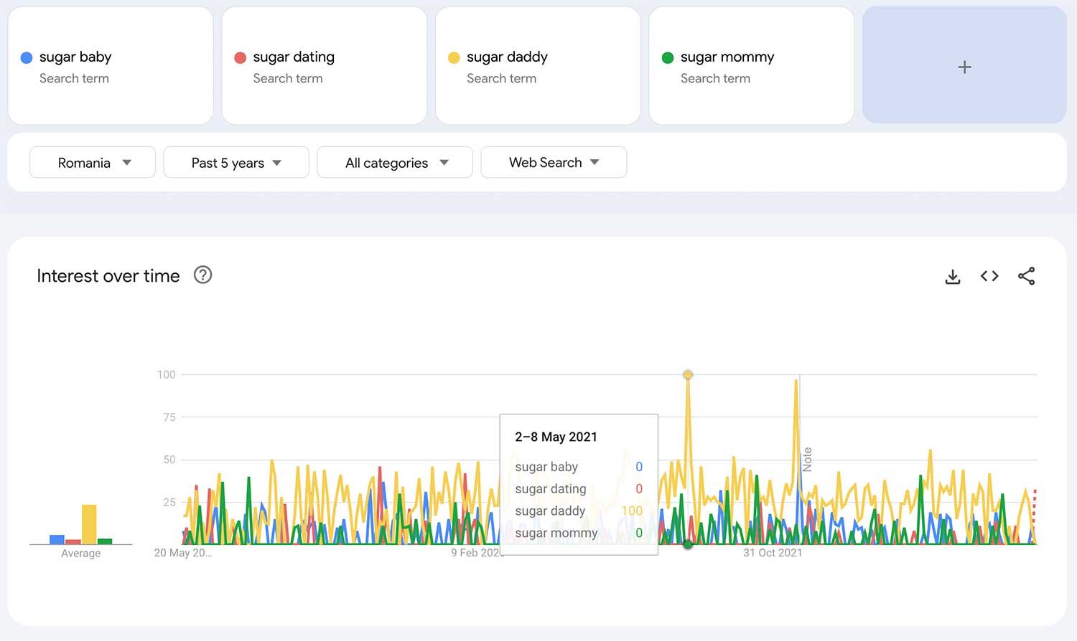The image size is (1077, 641).
Task: Click the red dot beside sugar dating
Action: pyautogui.click(x=241, y=58)
